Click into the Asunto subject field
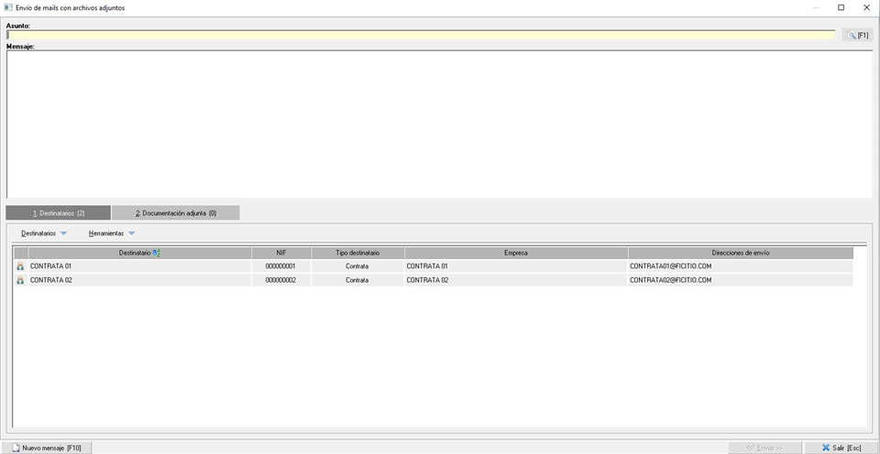The height and width of the screenshot is (454, 880). pyautogui.click(x=420, y=35)
